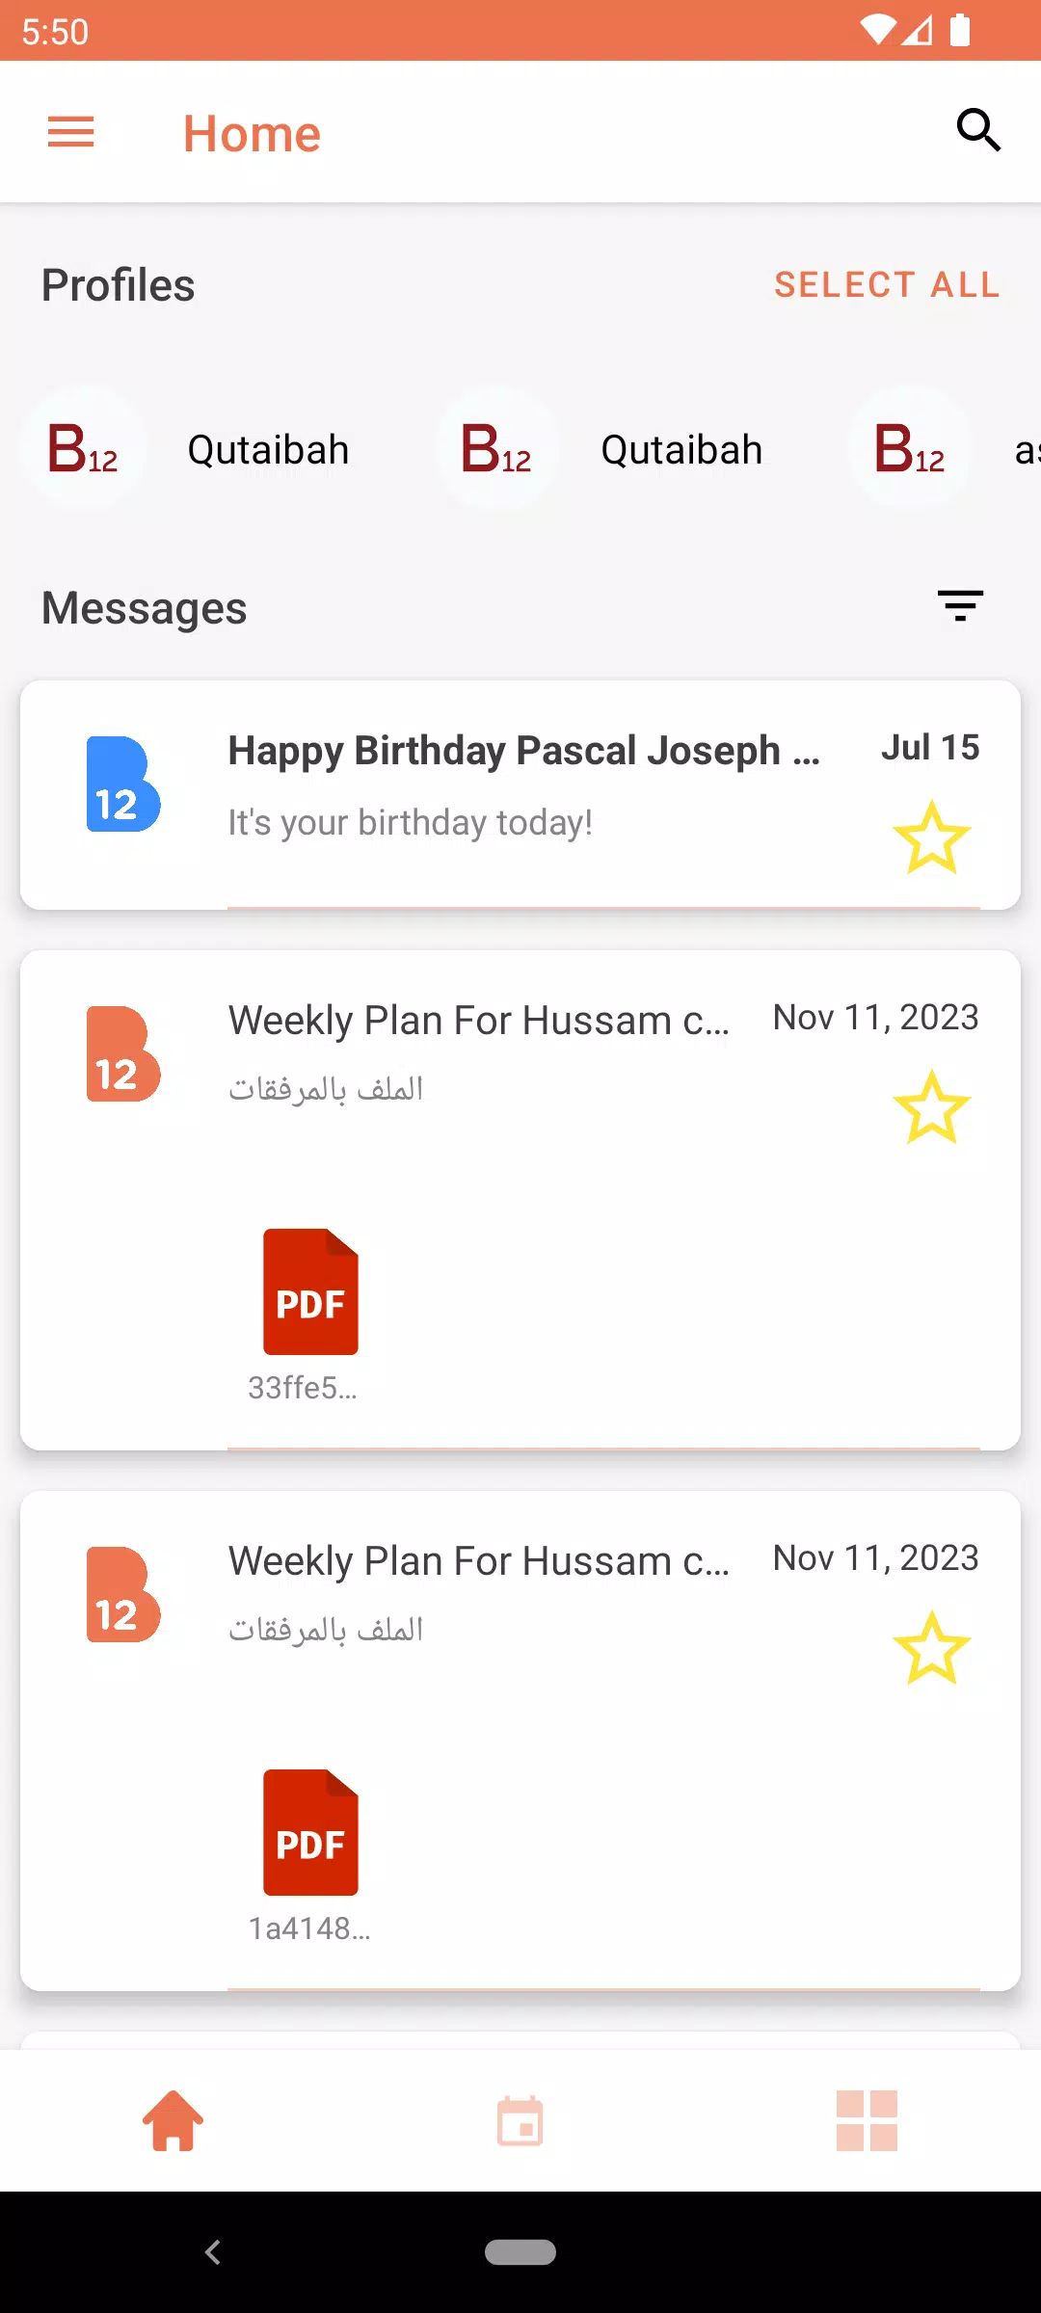Open the Messages filter icon
This screenshot has height=2313, width=1041.
click(x=960, y=606)
